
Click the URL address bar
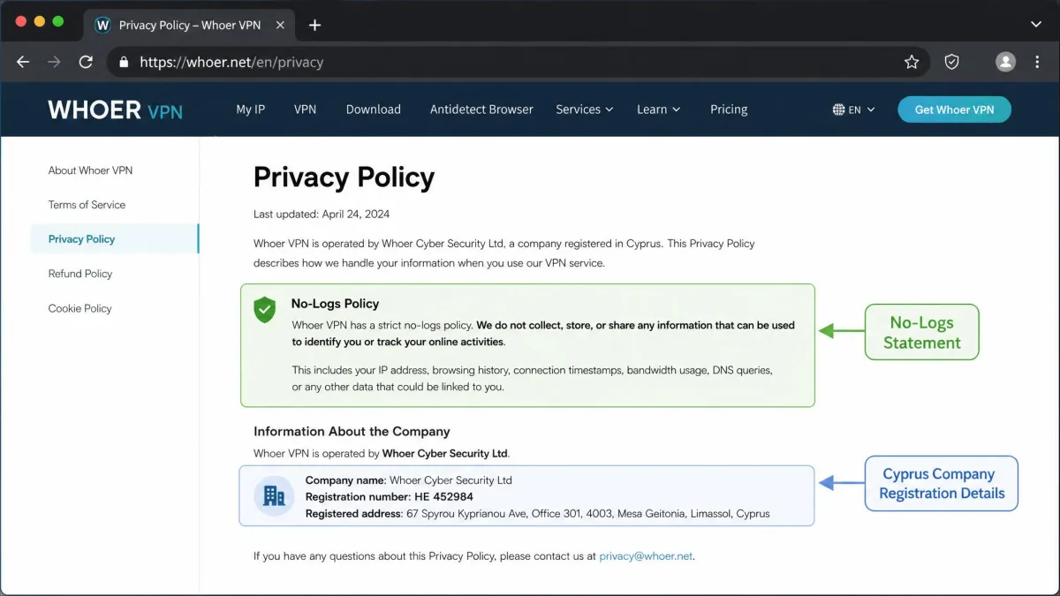tap(519, 62)
